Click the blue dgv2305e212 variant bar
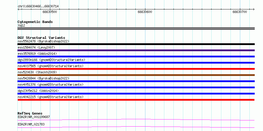 point(136,94)
